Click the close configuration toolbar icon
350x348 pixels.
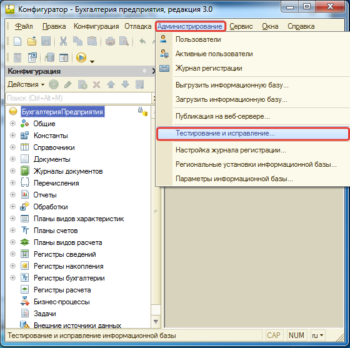32,57
